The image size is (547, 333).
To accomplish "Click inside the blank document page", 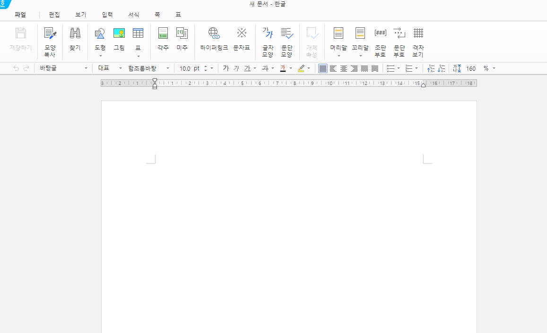I will [x=289, y=217].
